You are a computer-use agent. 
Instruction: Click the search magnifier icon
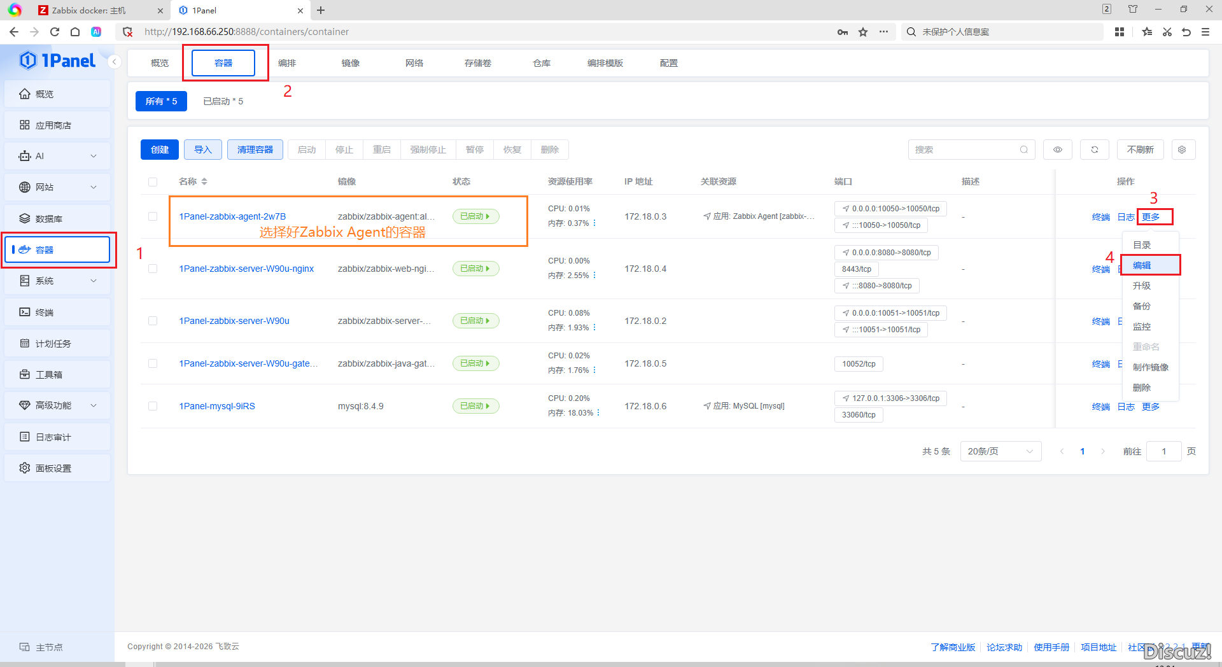[x=1024, y=150]
